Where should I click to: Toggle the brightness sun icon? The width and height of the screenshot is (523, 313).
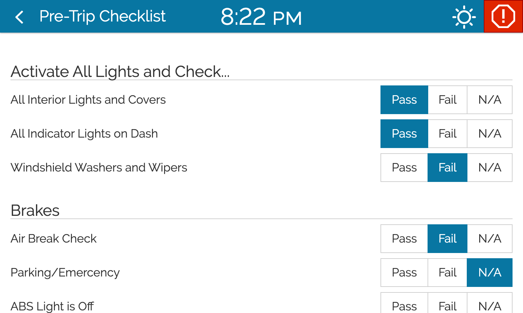(x=464, y=17)
